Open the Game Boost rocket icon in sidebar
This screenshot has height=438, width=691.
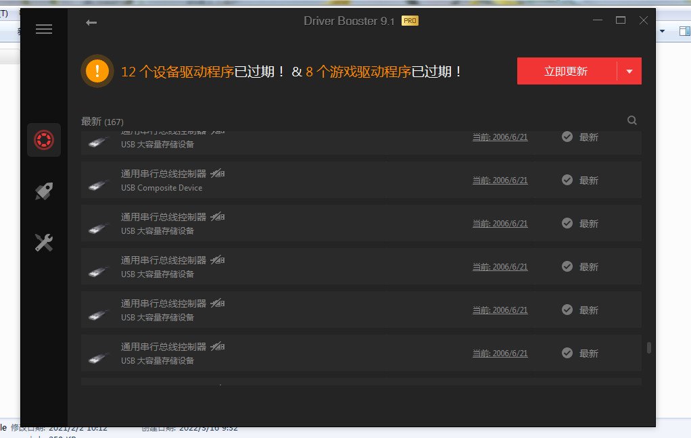coord(43,191)
